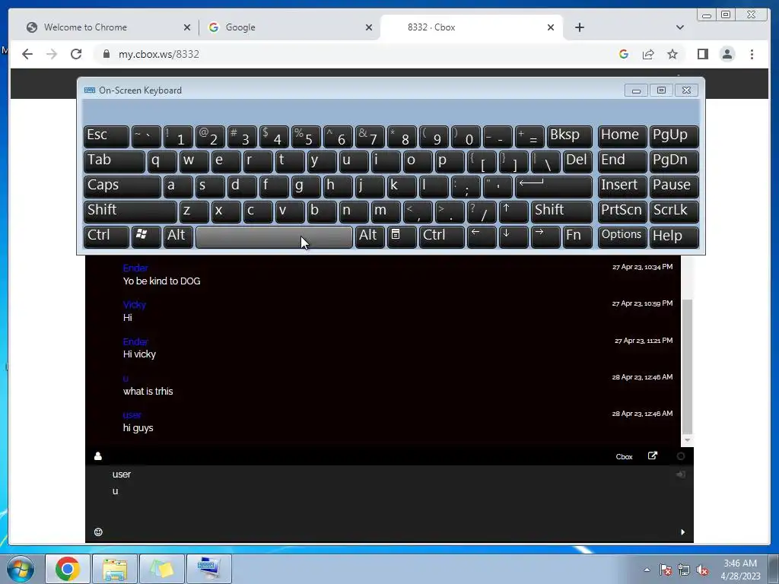Toggle the ScrLk key

(674, 211)
